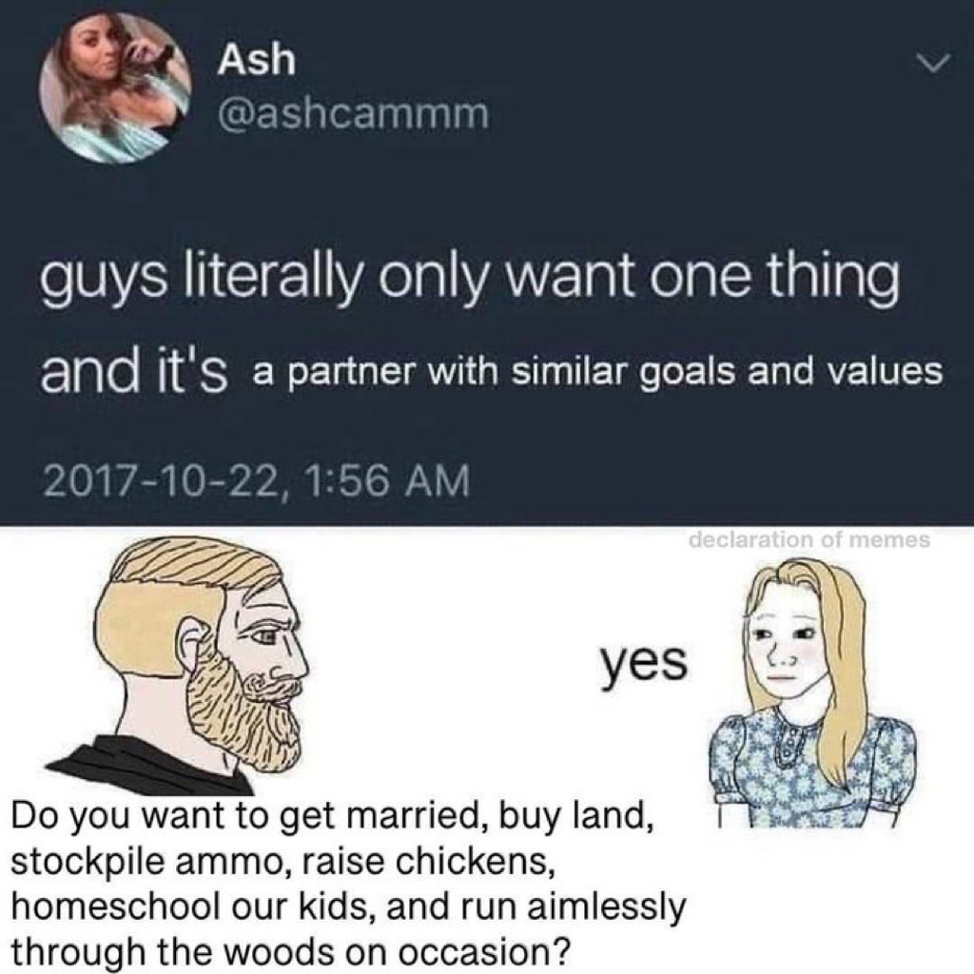
Task: Open the display name Ash
Action: [x=257, y=61]
